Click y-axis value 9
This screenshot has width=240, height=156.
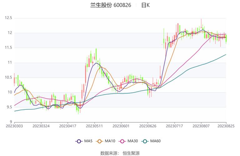point(11,122)
